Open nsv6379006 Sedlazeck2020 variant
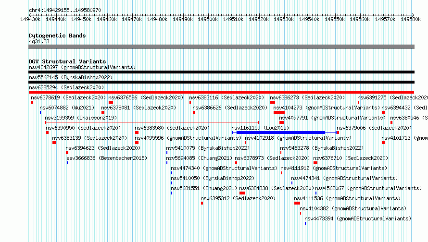The image size is (428, 242). 374,128
